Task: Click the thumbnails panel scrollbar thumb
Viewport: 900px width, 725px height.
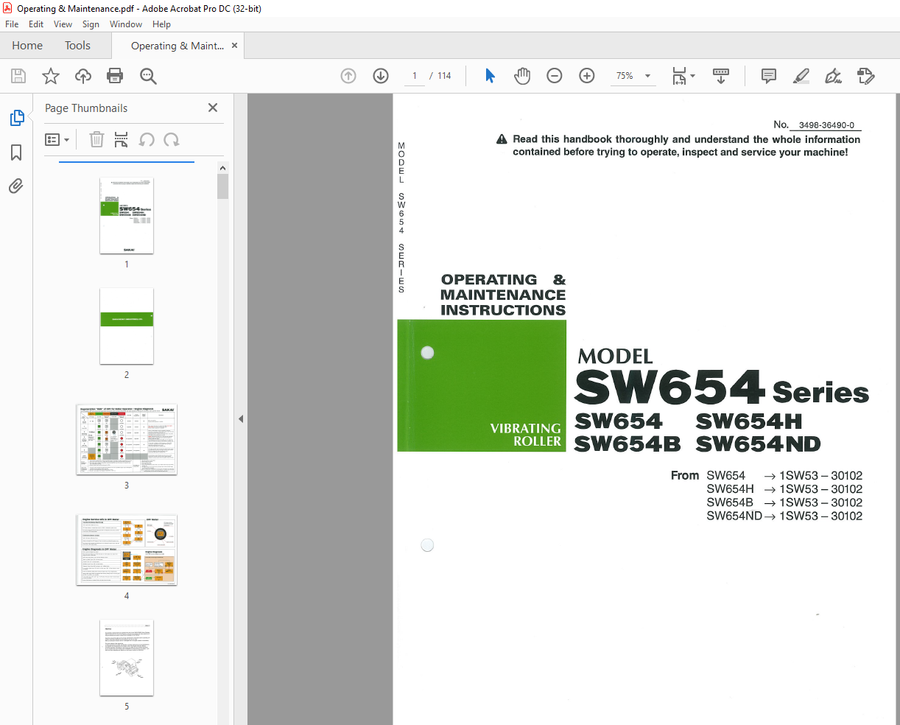Action: 222,186
